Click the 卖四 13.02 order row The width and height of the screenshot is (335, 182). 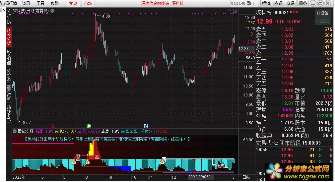294,35
